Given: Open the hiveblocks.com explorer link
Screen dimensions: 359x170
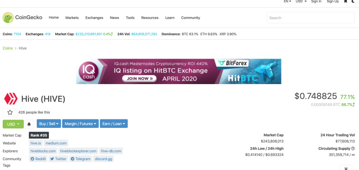Looking at the screenshot, I should tap(43, 151).
